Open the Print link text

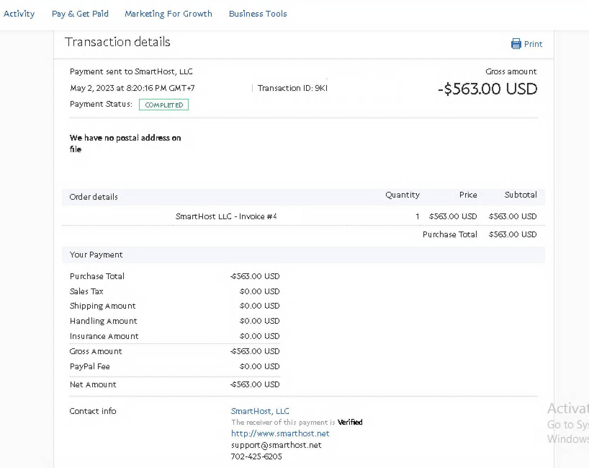pos(533,44)
